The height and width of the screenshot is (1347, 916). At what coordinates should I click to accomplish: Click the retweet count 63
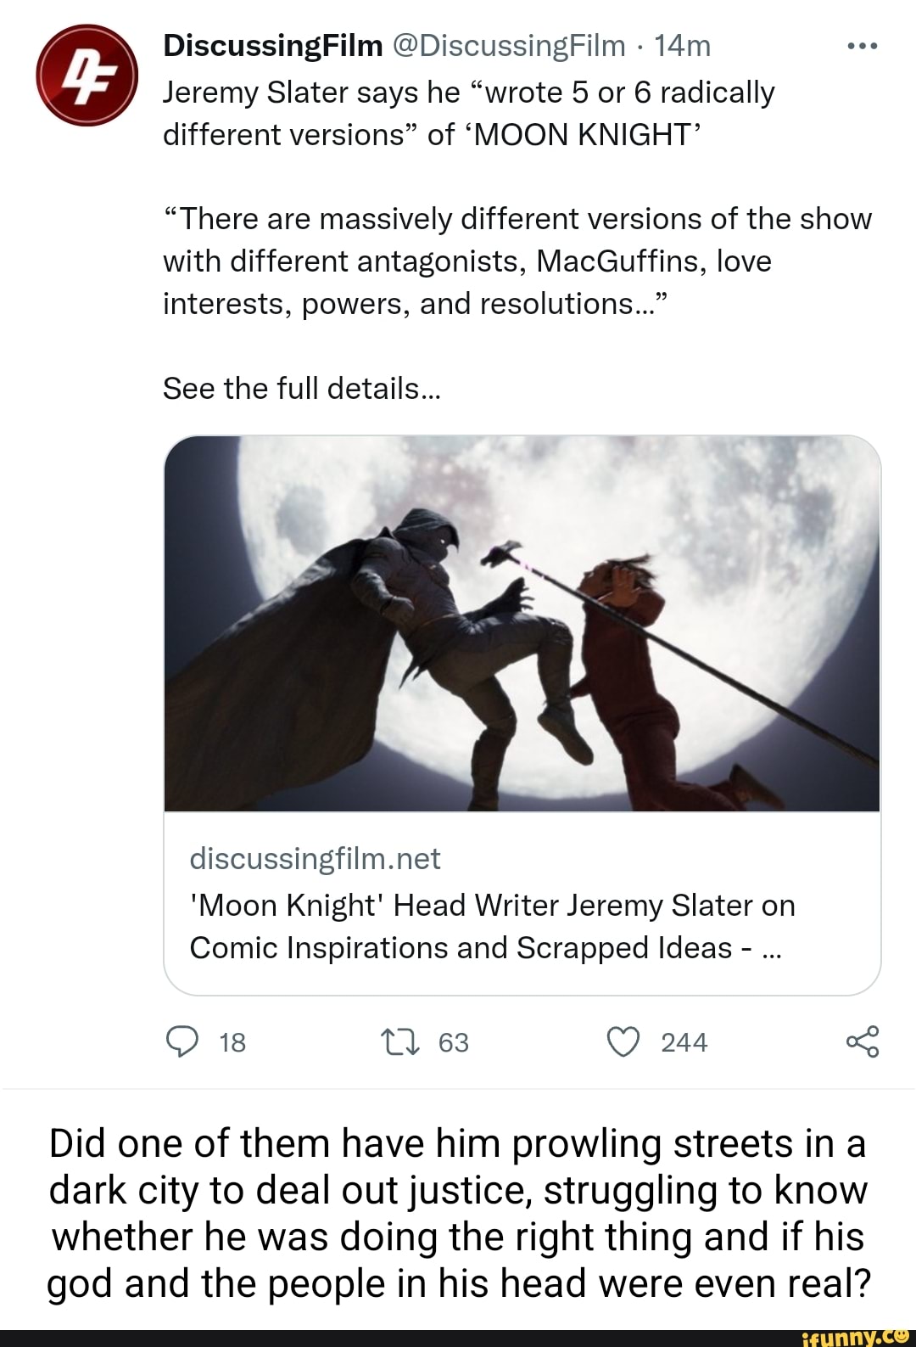click(x=454, y=1042)
